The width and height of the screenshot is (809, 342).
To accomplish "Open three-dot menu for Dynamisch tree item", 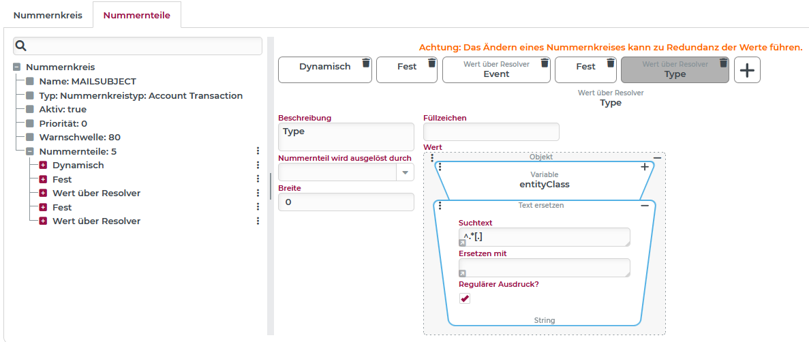I will (258, 166).
